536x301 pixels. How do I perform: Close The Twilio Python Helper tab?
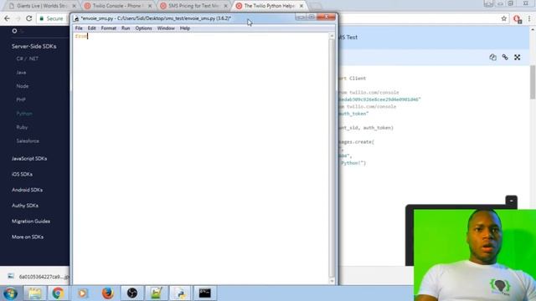click(301, 6)
